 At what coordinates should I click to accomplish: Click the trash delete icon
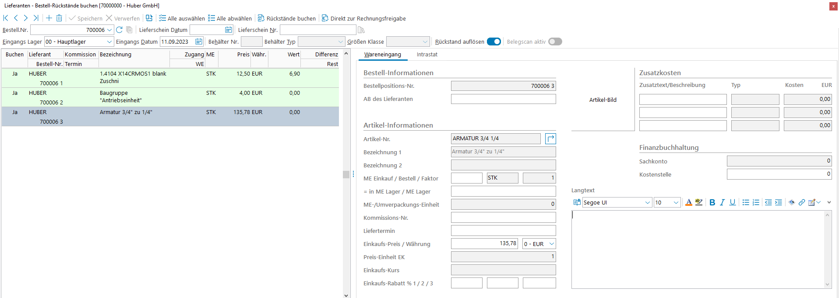59,18
